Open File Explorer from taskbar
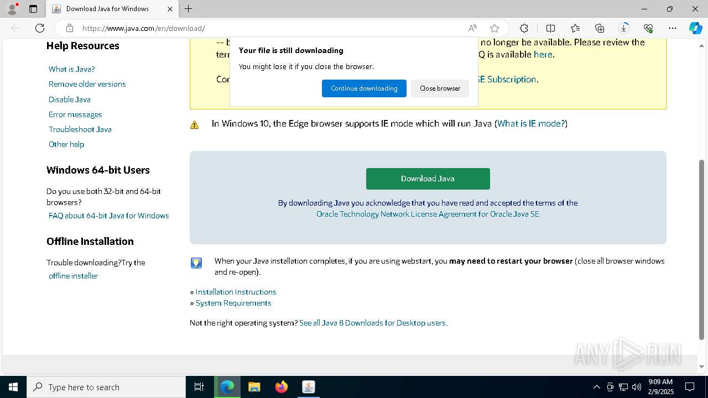 (x=254, y=387)
